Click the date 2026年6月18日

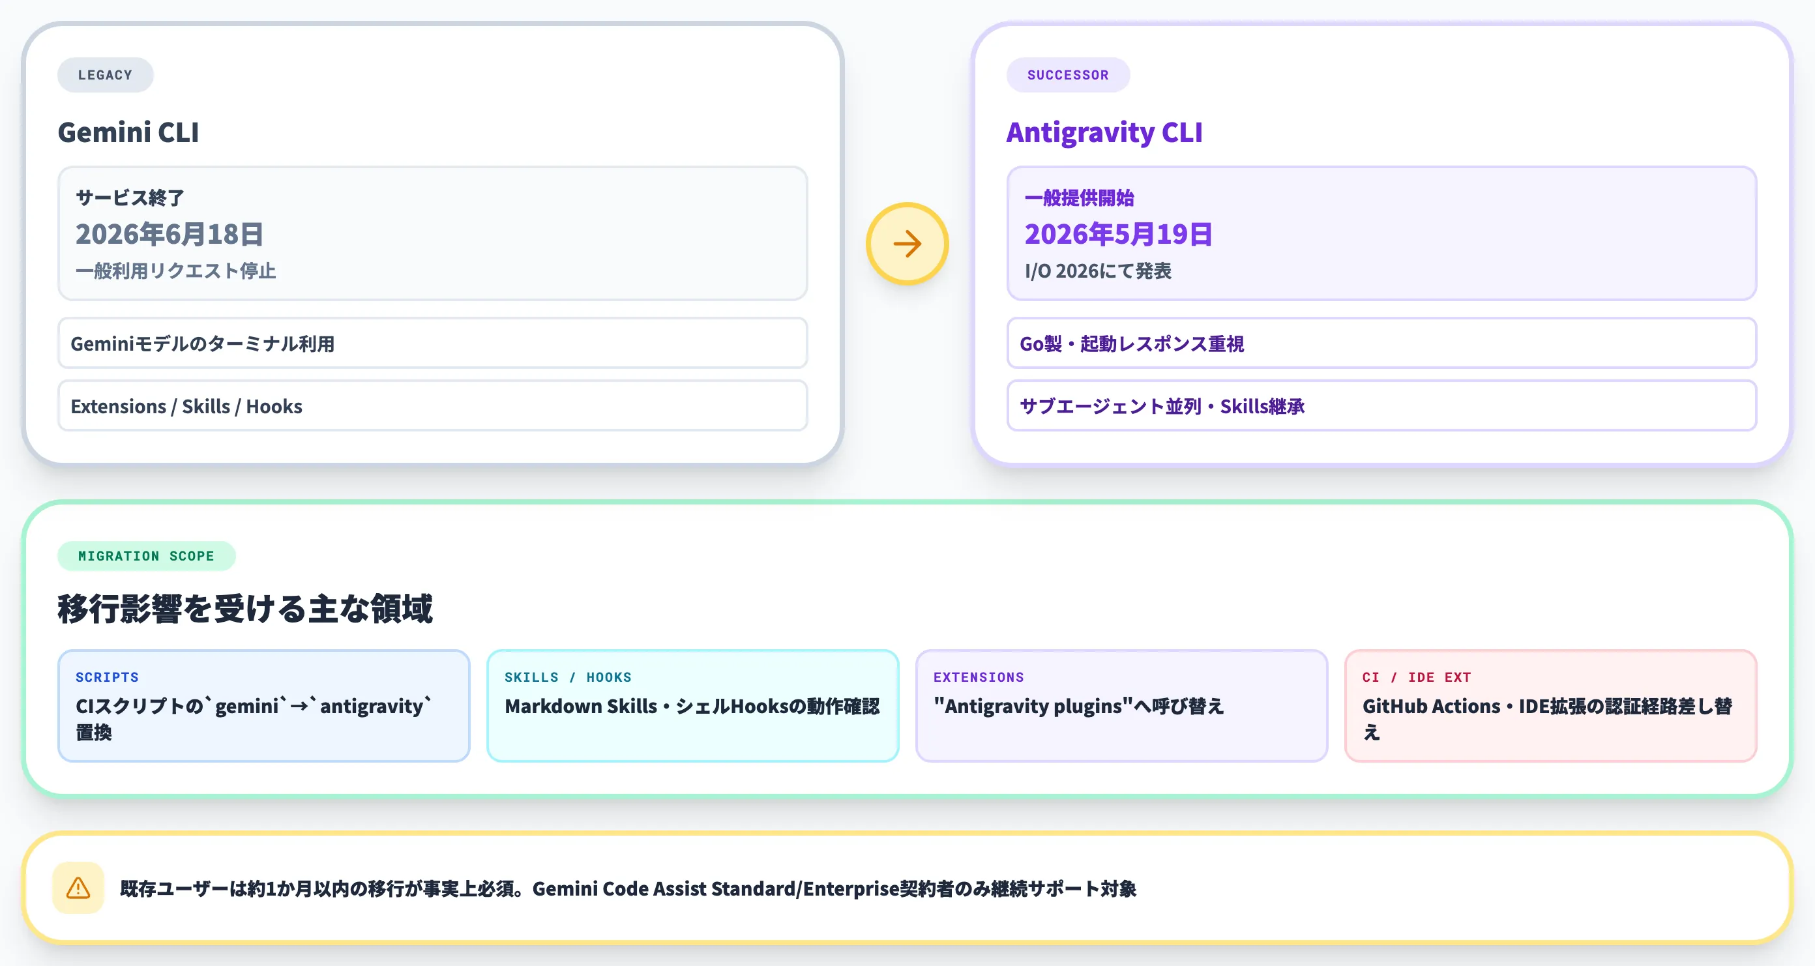(170, 235)
